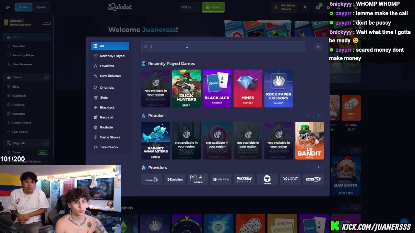The height and width of the screenshot is (233, 415).
Task: Click the Rainbet logo
Action: [120, 7]
